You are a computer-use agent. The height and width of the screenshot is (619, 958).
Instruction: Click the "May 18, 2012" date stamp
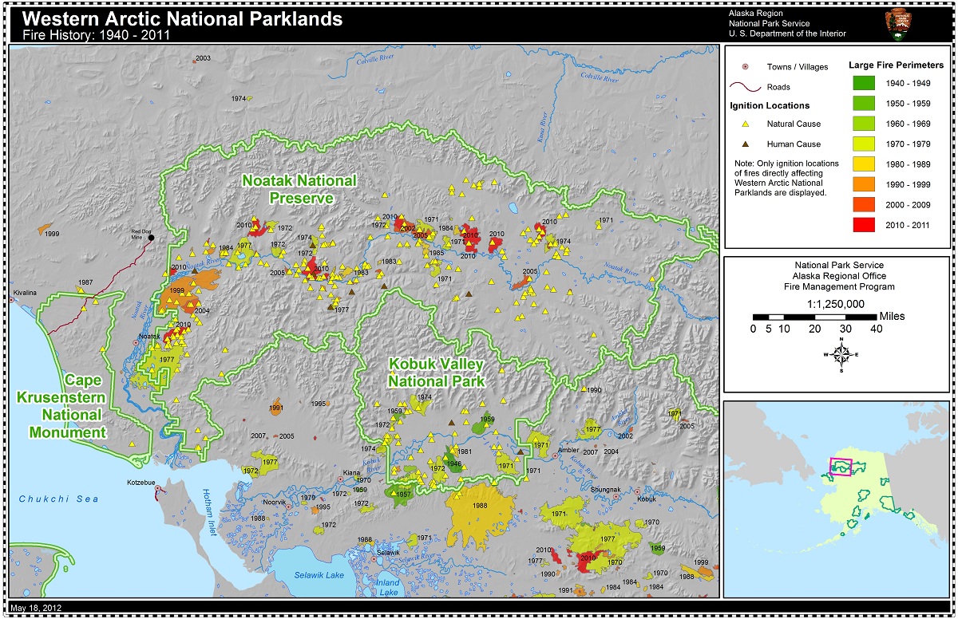36,608
